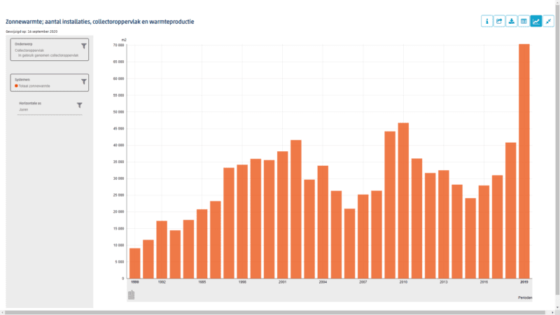560x315 pixels.
Task: Click the orange Totaal zonnewarmte legend swatch
Action: [x=16, y=86]
